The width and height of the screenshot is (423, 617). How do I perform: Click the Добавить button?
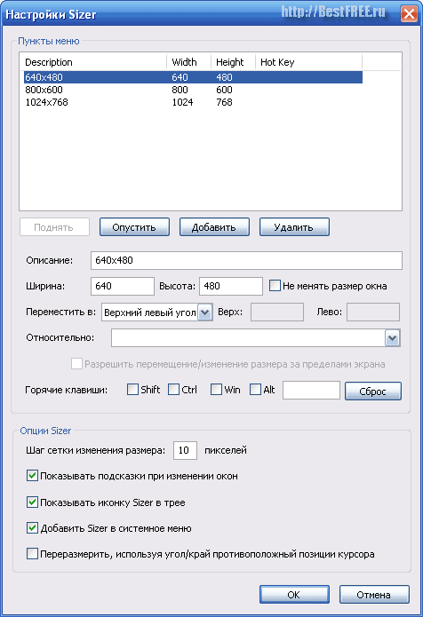[x=214, y=227]
